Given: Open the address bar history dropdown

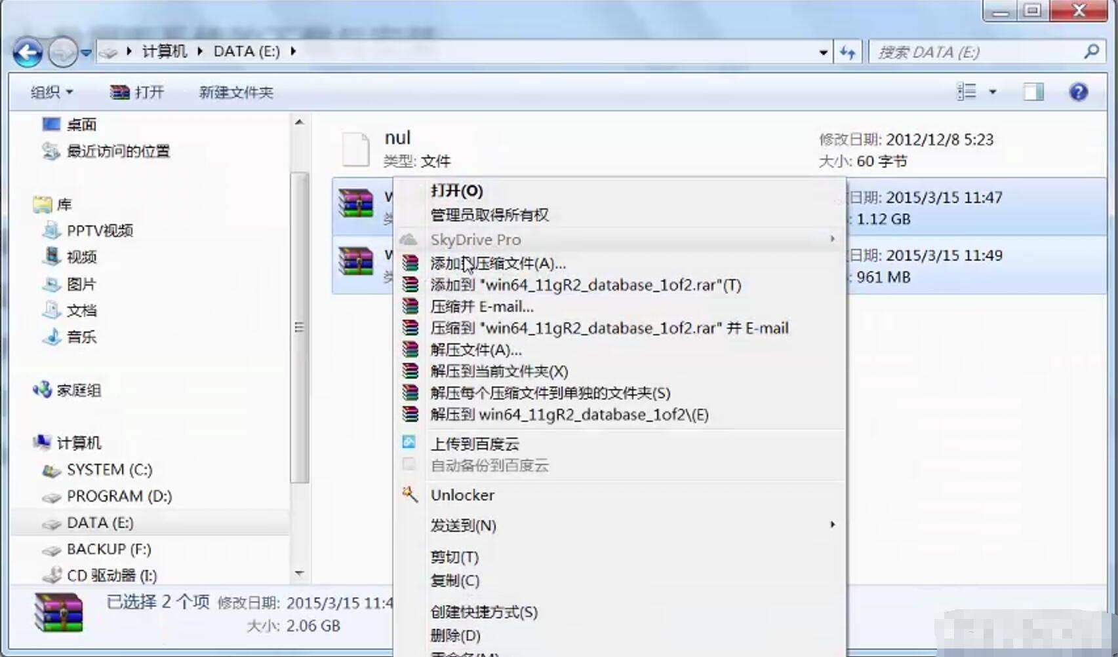Looking at the screenshot, I should pos(822,52).
